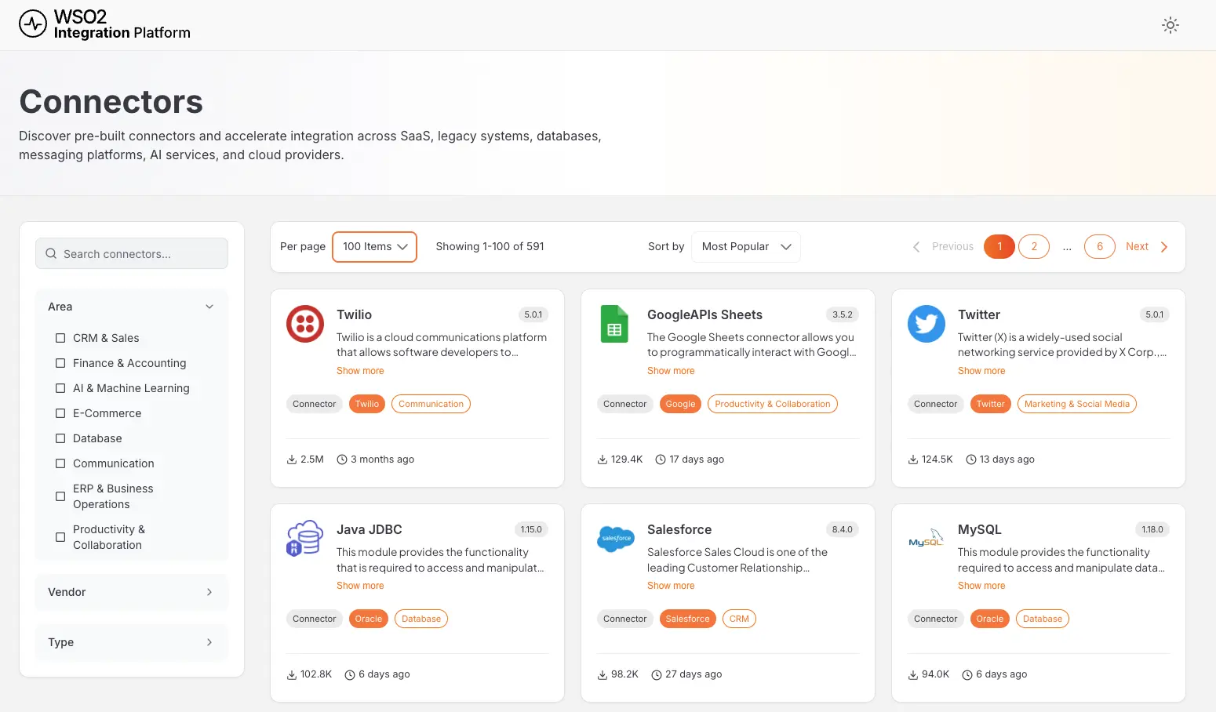
Task: Click Show more under Twilio description
Action: pyautogui.click(x=360, y=371)
